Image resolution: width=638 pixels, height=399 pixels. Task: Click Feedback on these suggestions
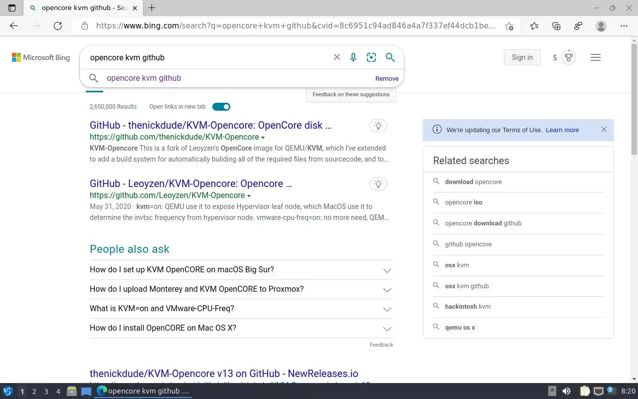351,94
